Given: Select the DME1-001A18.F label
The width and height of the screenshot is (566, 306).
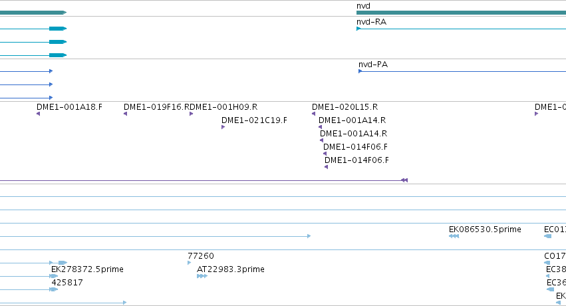Looking at the screenshot, I should [x=69, y=107].
